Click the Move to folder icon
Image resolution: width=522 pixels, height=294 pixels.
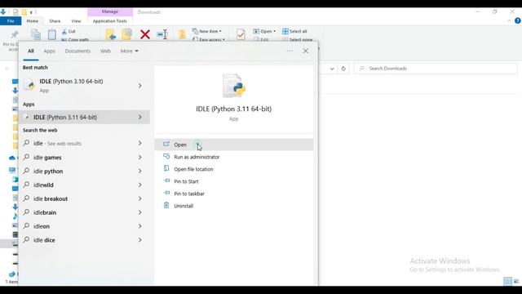(x=111, y=34)
